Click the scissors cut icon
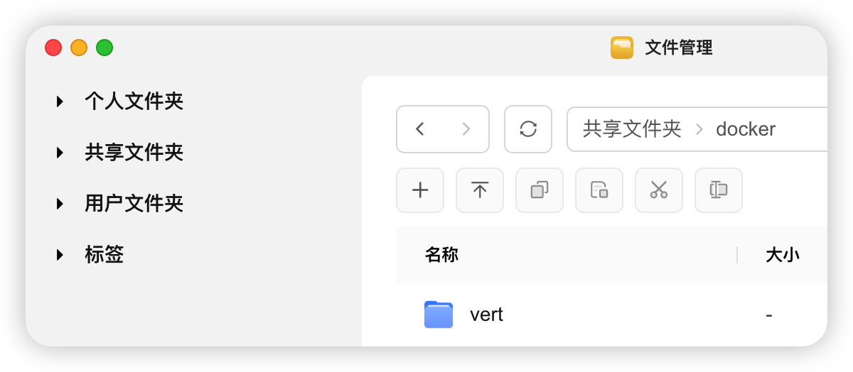This screenshot has height=372, width=853. click(659, 190)
